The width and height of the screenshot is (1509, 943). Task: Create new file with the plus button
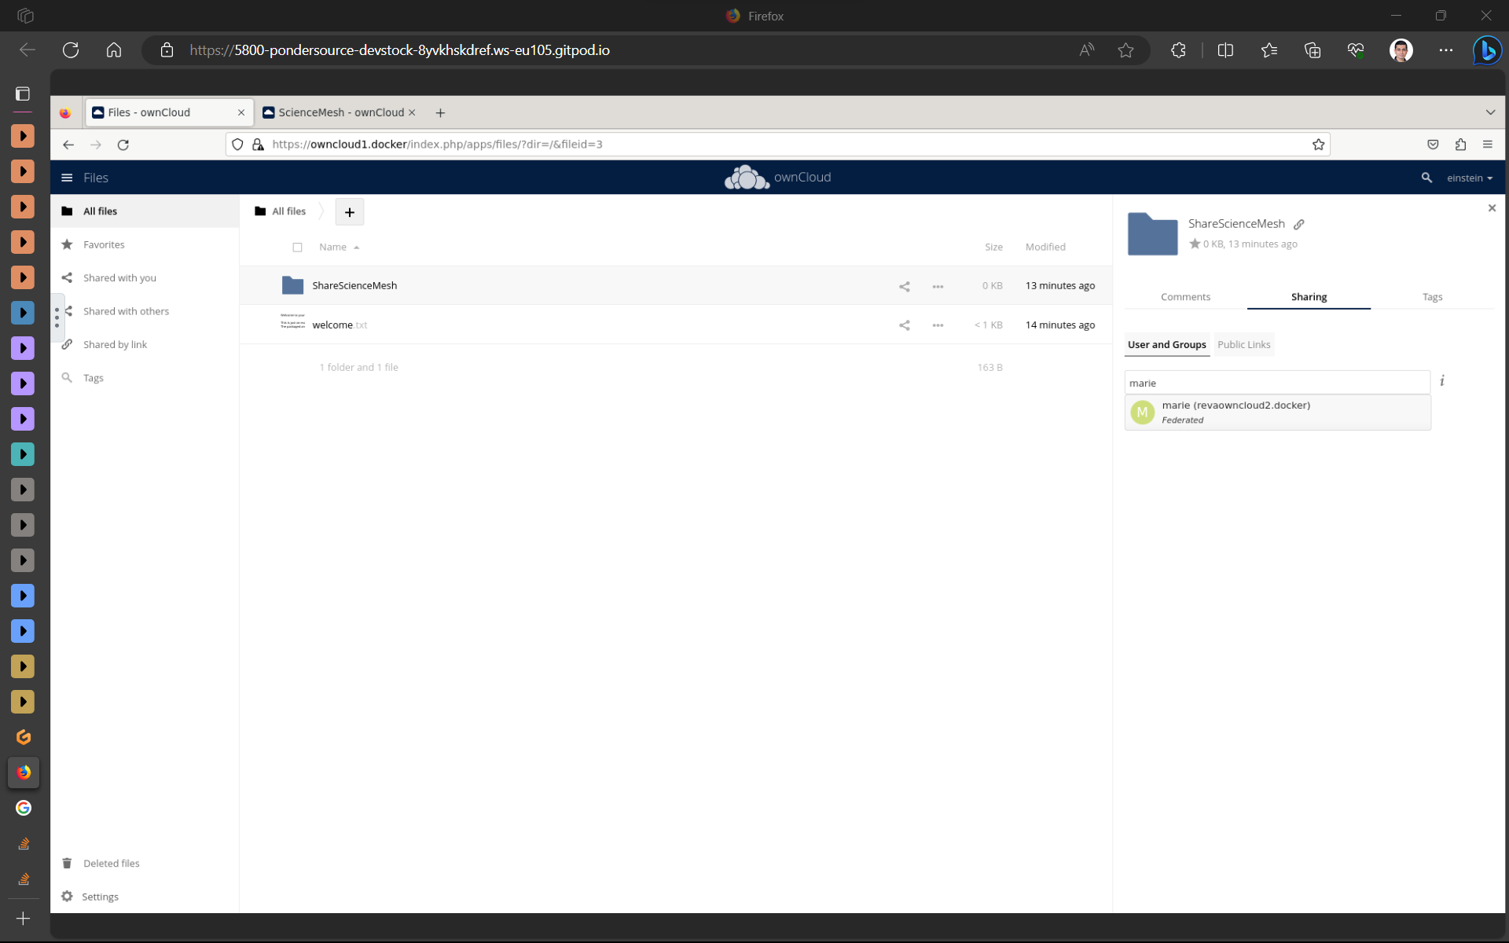click(349, 211)
